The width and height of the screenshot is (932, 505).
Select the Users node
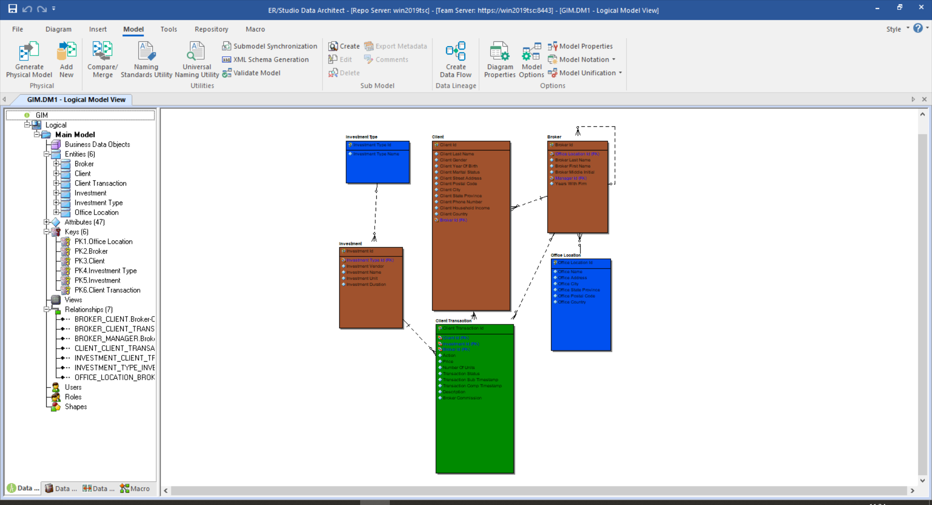pyautogui.click(x=73, y=387)
